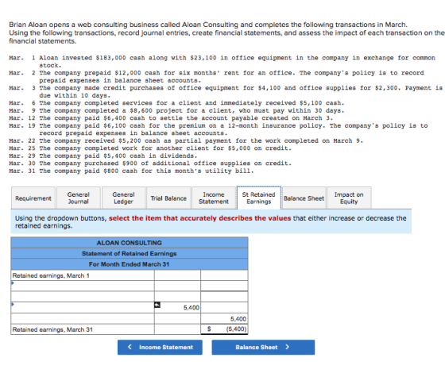
Task: Select the empty label row below first dropdown
Action: (83, 297)
